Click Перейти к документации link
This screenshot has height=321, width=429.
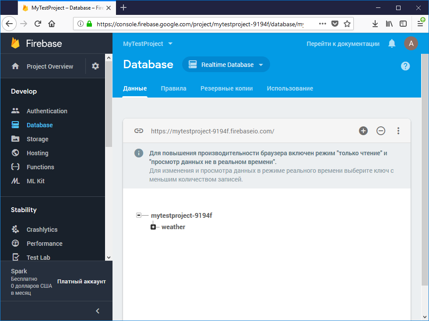(343, 44)
